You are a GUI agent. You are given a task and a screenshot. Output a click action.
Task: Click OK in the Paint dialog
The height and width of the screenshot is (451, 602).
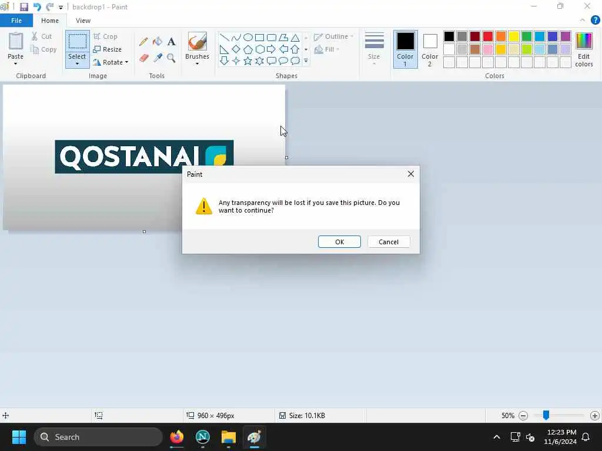click(339, 242)
